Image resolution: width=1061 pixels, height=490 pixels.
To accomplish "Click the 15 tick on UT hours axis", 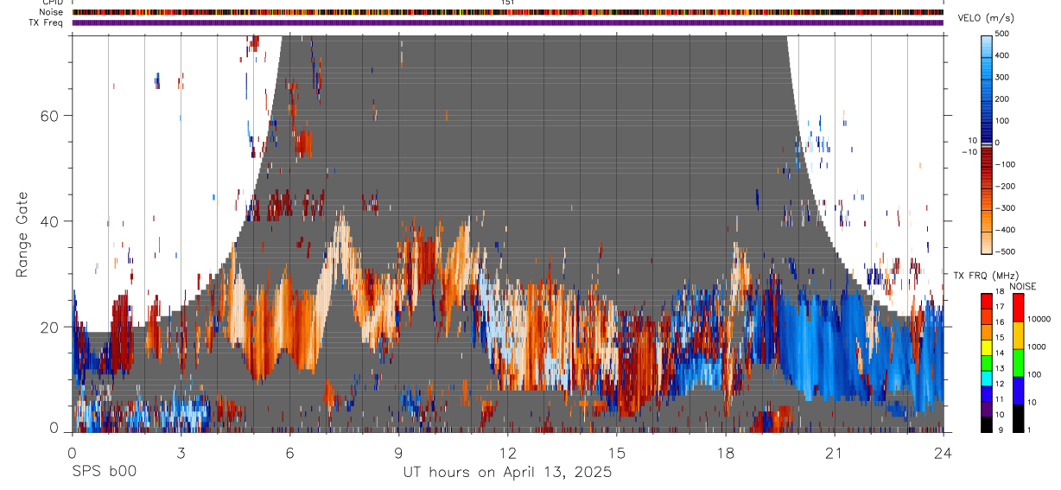I will point(616,454).
